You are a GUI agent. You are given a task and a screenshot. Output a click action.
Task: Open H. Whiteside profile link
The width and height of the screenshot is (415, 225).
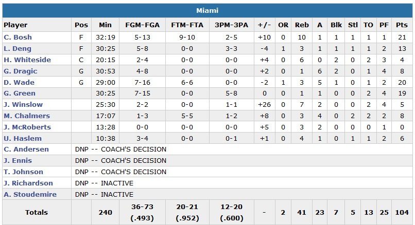27,60
